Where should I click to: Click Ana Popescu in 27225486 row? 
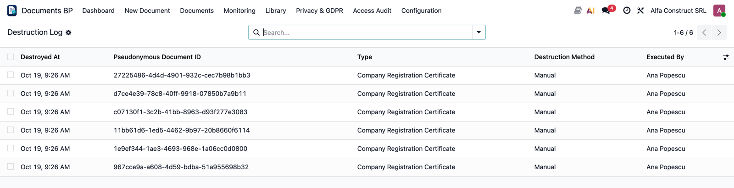(666, 75)
